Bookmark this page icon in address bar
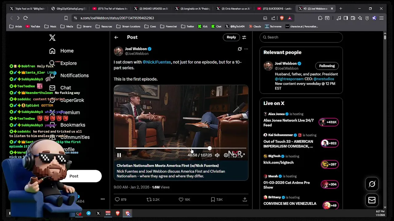 click(66, 18)
